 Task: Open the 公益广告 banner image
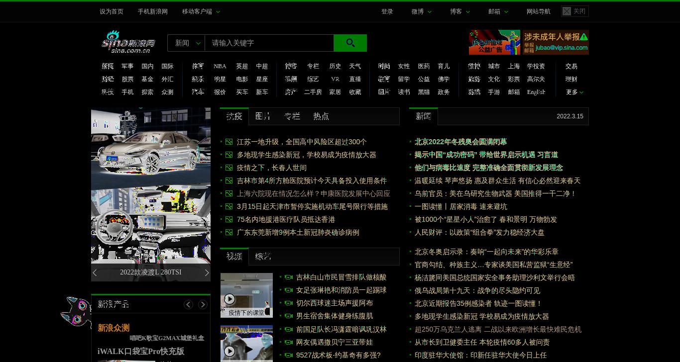[494, 42]
